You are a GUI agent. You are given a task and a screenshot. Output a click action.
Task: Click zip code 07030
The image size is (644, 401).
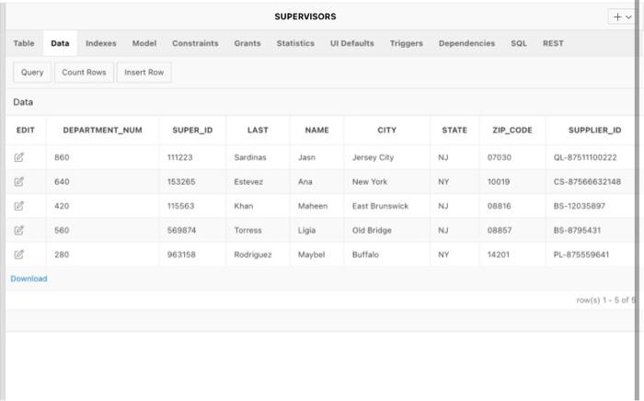tap(500, 157)
